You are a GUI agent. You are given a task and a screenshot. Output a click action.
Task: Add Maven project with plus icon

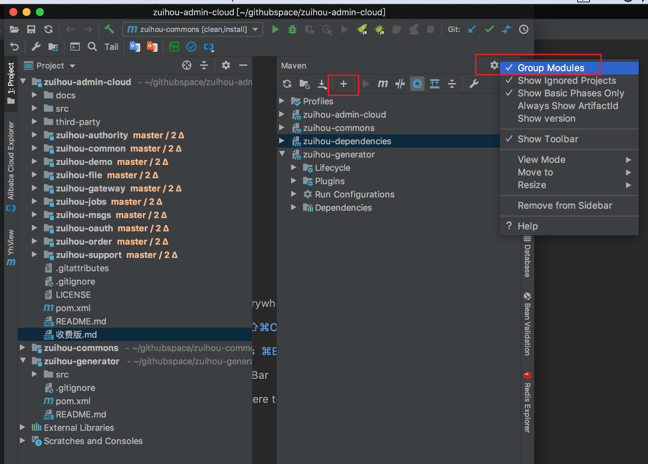(344, 84)
